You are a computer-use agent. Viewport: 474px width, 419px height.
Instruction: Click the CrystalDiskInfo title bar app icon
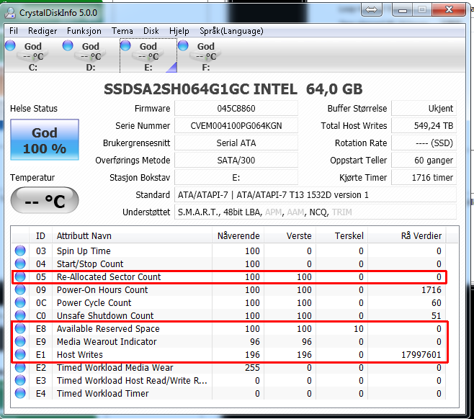[10, 12]
